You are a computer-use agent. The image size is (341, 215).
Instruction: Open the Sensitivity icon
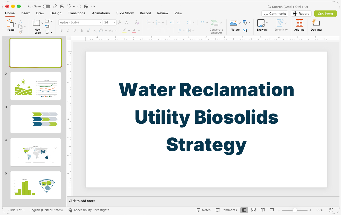[280, 22]
